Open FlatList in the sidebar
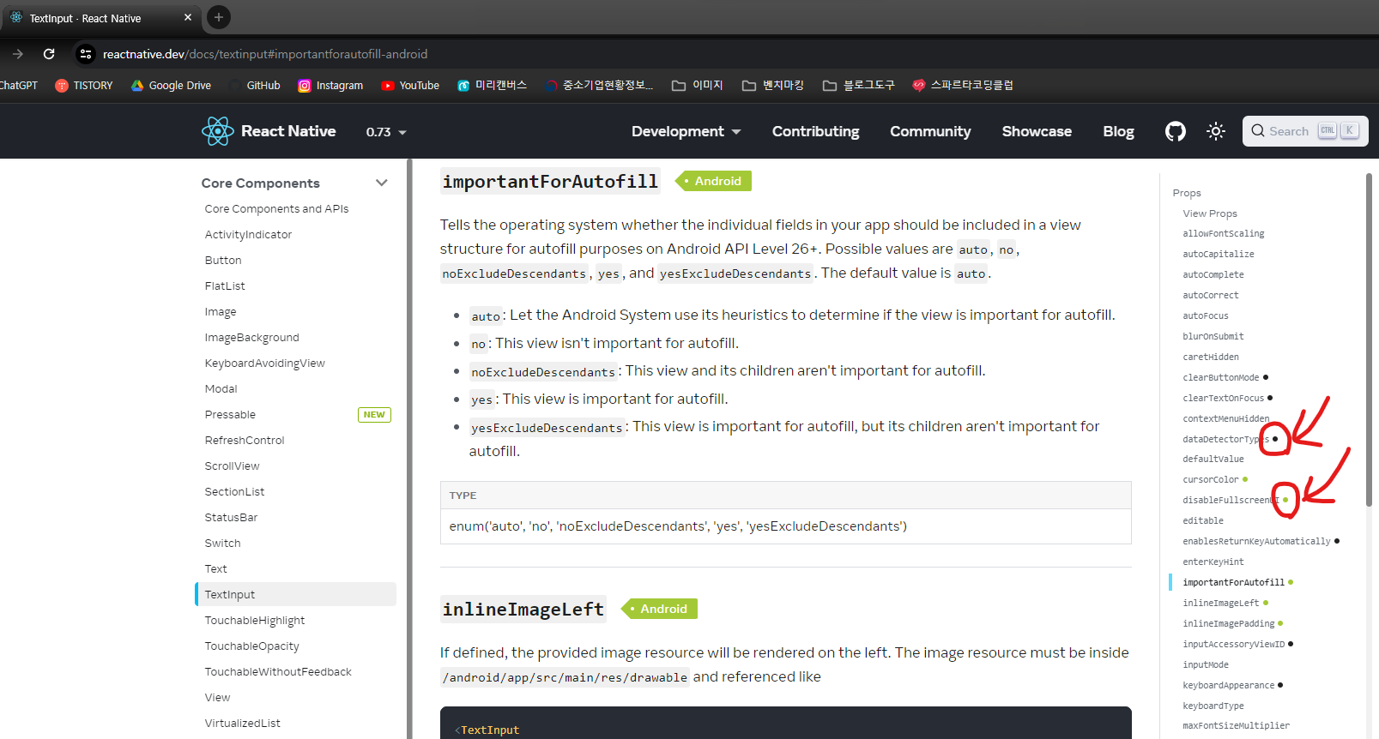Image resolution: width=1379 pixels, height=739 pixels. coord(225,285)
